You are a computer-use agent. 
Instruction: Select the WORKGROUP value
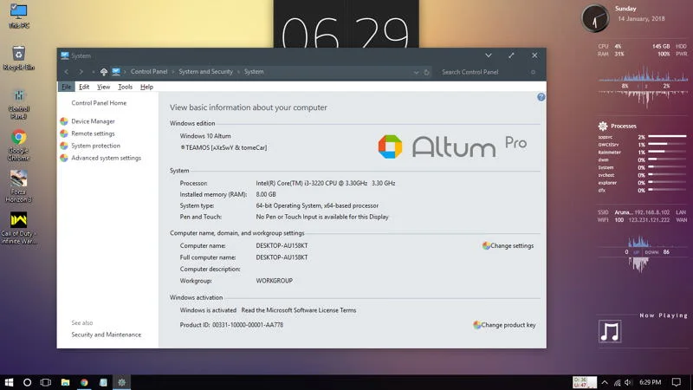(274, 281)
